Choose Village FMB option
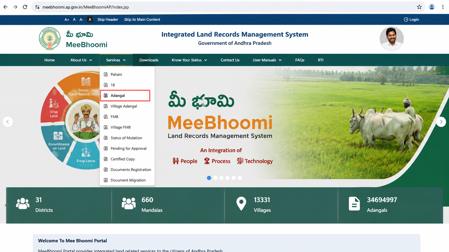 click(127, 127)
